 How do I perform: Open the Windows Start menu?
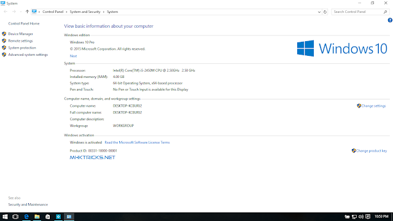5,217
